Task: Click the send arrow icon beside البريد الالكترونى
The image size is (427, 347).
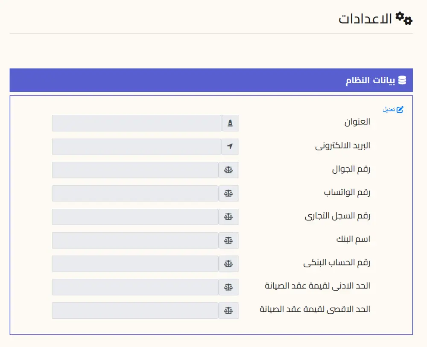Action: click(230, 146)
